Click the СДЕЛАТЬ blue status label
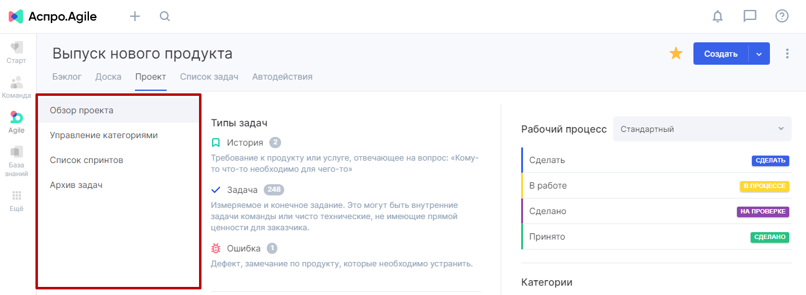 pos(770,161)
